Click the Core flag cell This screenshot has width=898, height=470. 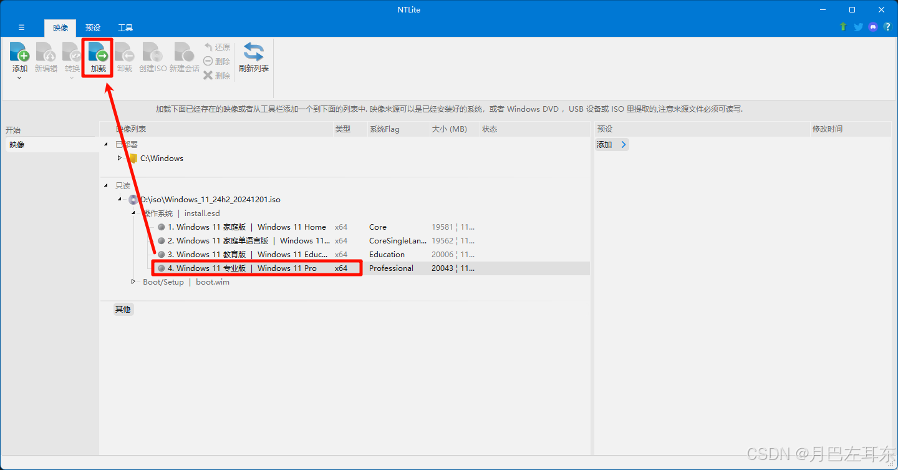point(378,227)
